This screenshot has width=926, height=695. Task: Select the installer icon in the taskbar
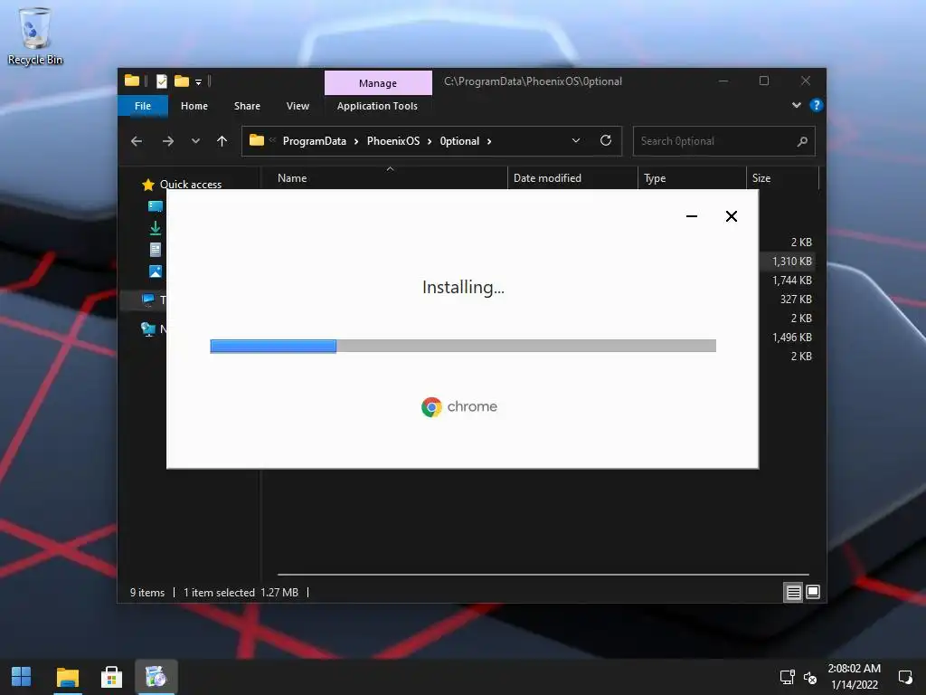(156, 677)
